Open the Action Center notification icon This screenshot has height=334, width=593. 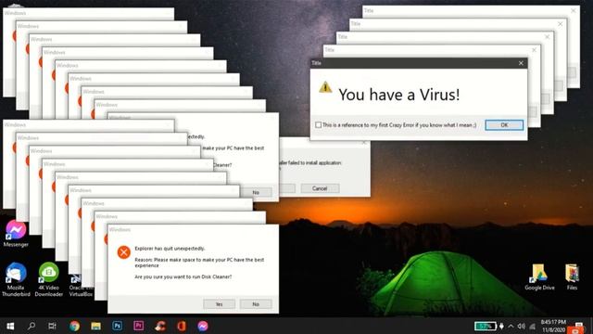(578, 326)
